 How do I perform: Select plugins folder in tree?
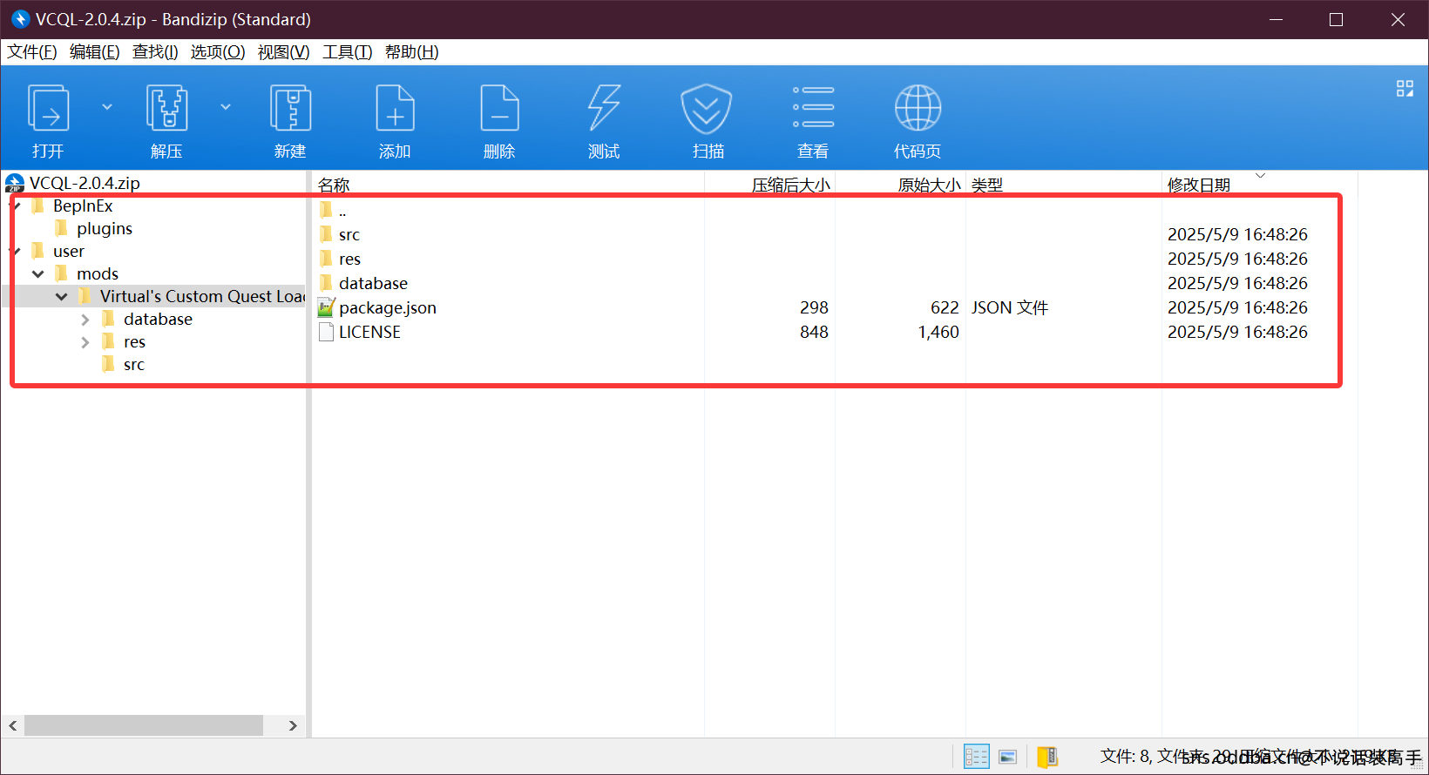point(105,228)
